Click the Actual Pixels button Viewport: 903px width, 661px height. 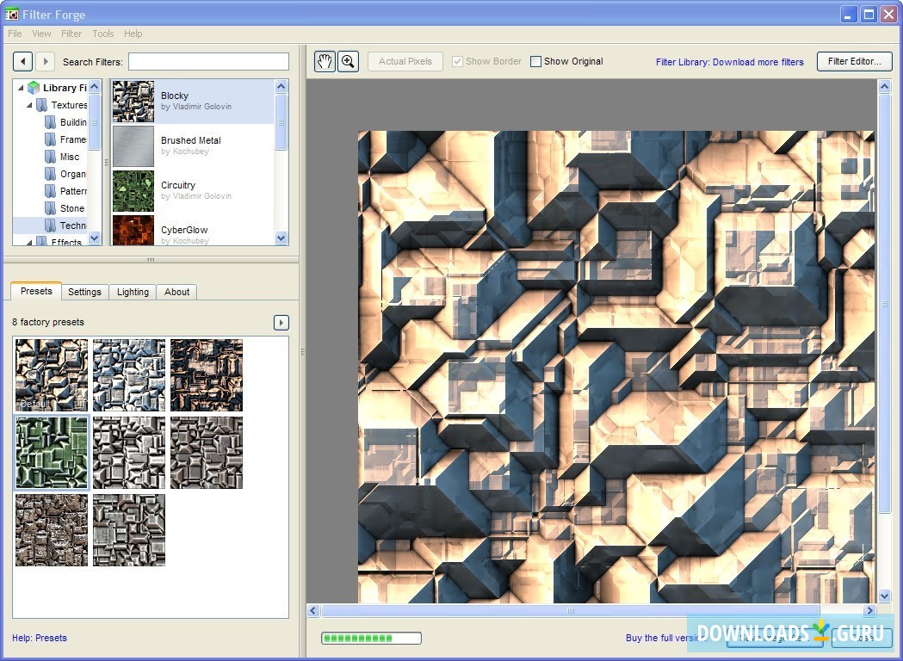coord(405,61)
